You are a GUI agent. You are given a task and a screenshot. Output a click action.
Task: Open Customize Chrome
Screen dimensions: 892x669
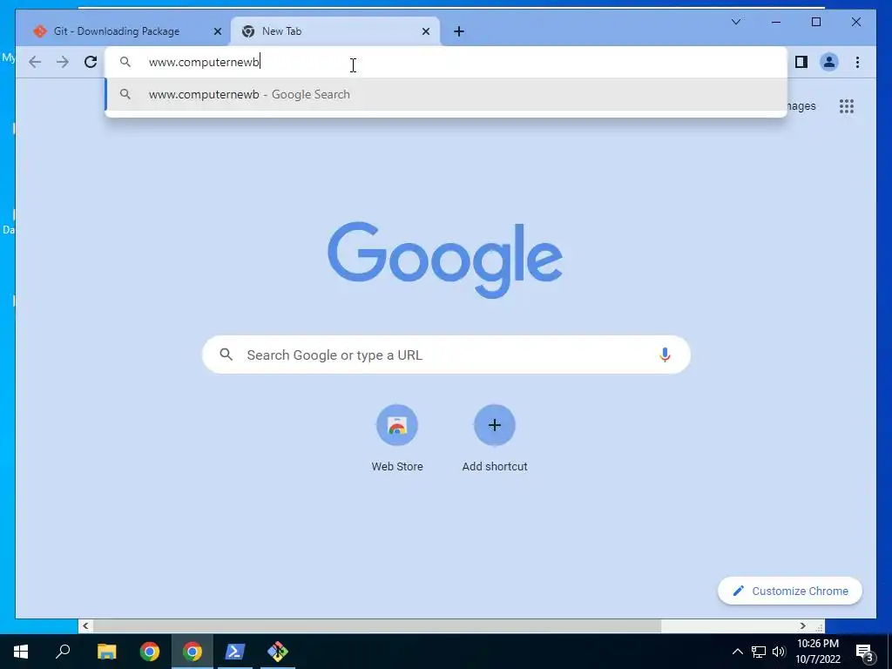pyautogui.click(x=789, y=591)
